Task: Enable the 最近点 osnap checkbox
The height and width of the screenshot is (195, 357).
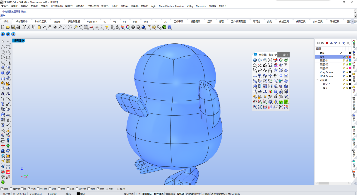Action: coord(11,189)
